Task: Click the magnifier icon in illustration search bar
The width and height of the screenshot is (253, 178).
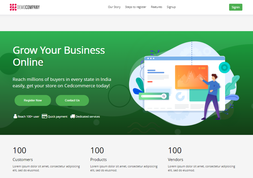Action: coord(164,96)
